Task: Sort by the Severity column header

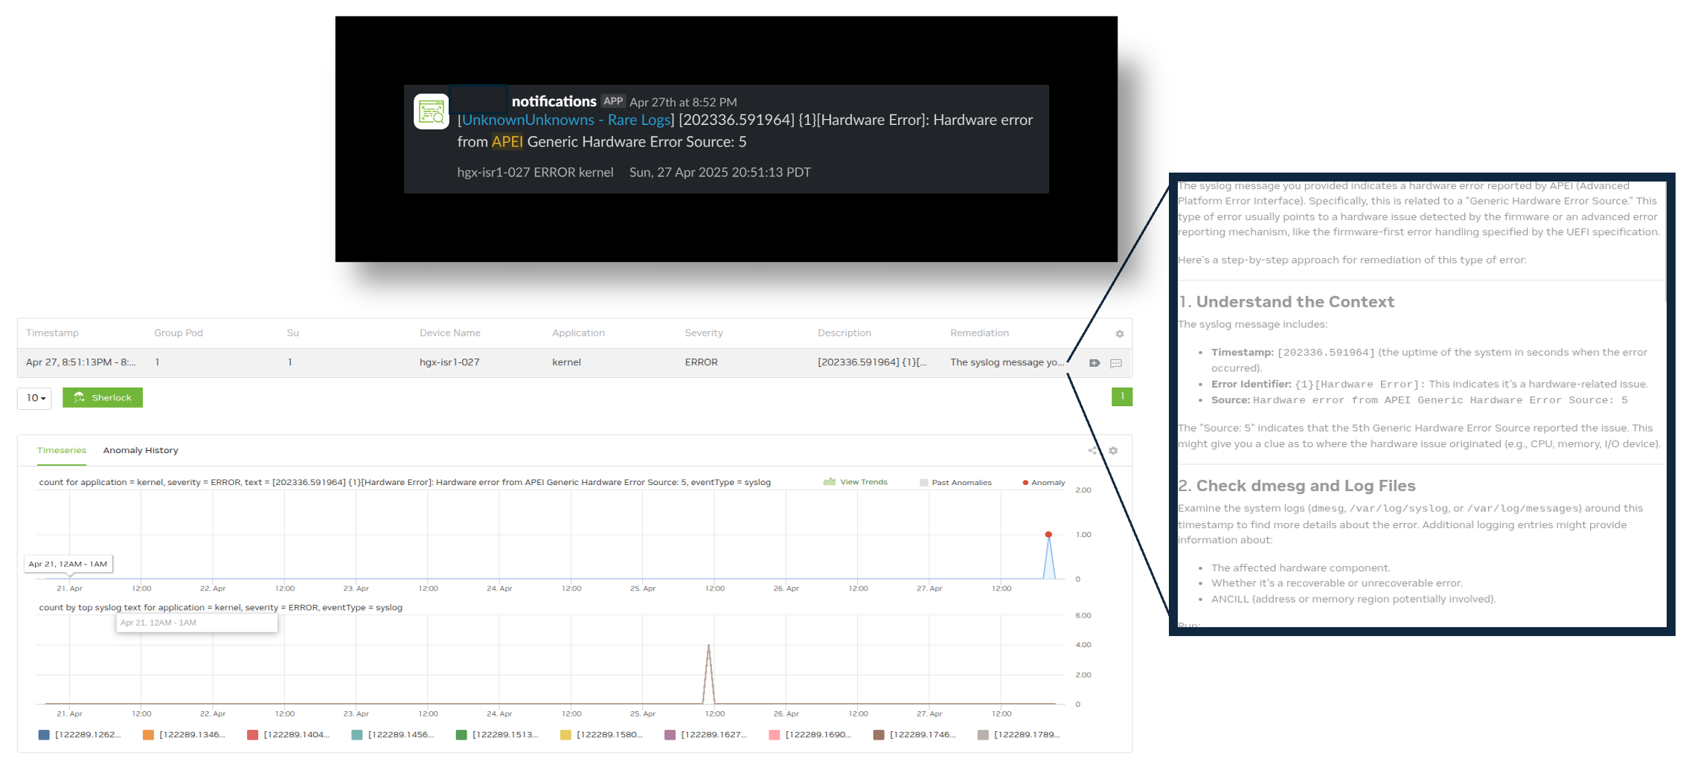Action: pyautogui.click(x=703, y=333)
